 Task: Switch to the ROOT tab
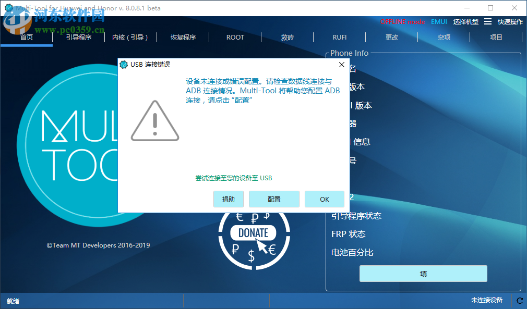235,37
